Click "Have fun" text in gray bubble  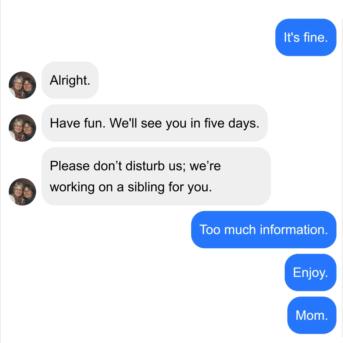coord(78,123)
